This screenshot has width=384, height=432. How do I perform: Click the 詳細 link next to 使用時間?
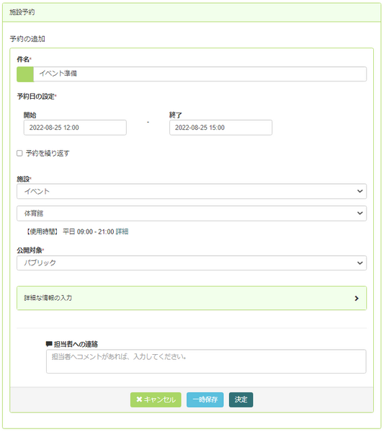(122, 232)
